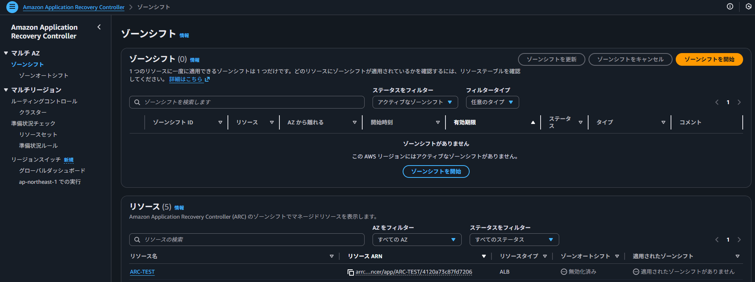Focus the ゾーンシフトを検索します search field

click(x=247, y=102)
